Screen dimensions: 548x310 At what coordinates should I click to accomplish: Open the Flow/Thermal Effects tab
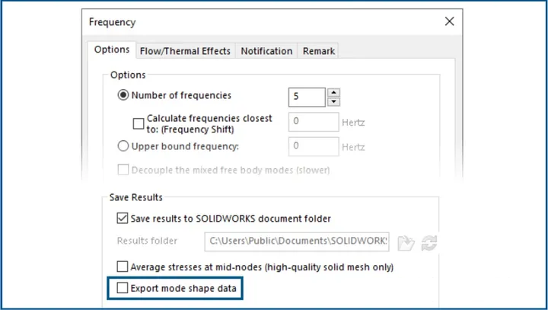[185, 51]
